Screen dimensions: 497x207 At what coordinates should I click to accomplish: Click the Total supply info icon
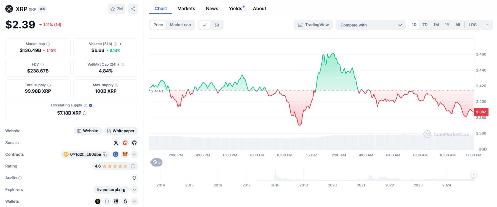pos(49,85)
